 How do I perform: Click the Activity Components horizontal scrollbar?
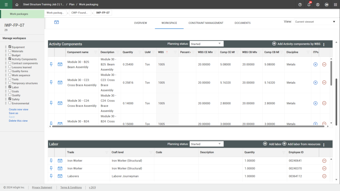(187, 127)
